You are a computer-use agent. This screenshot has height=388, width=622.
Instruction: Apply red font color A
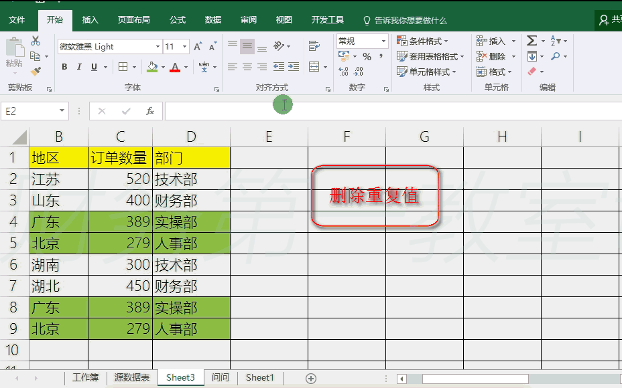[175, 67]
